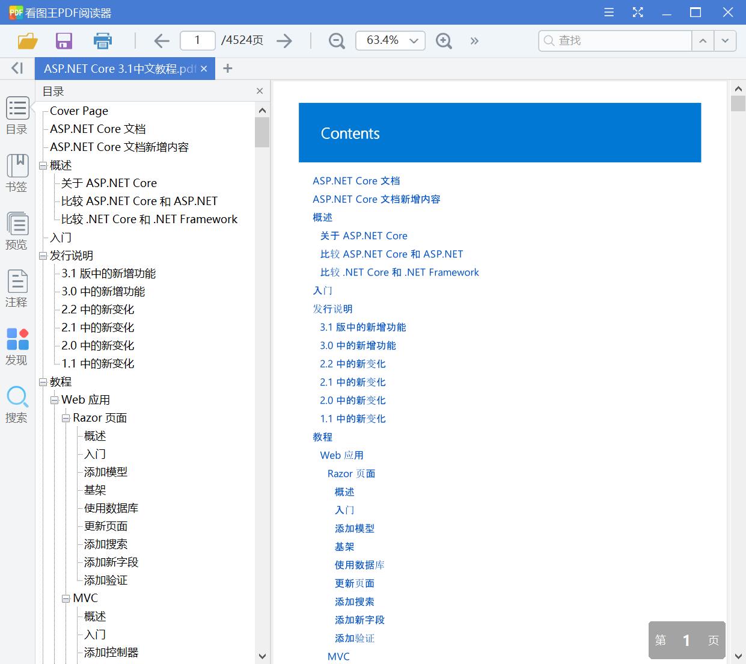Open a new tab with the plus button
746x664 pixels.
coord(227,68)
